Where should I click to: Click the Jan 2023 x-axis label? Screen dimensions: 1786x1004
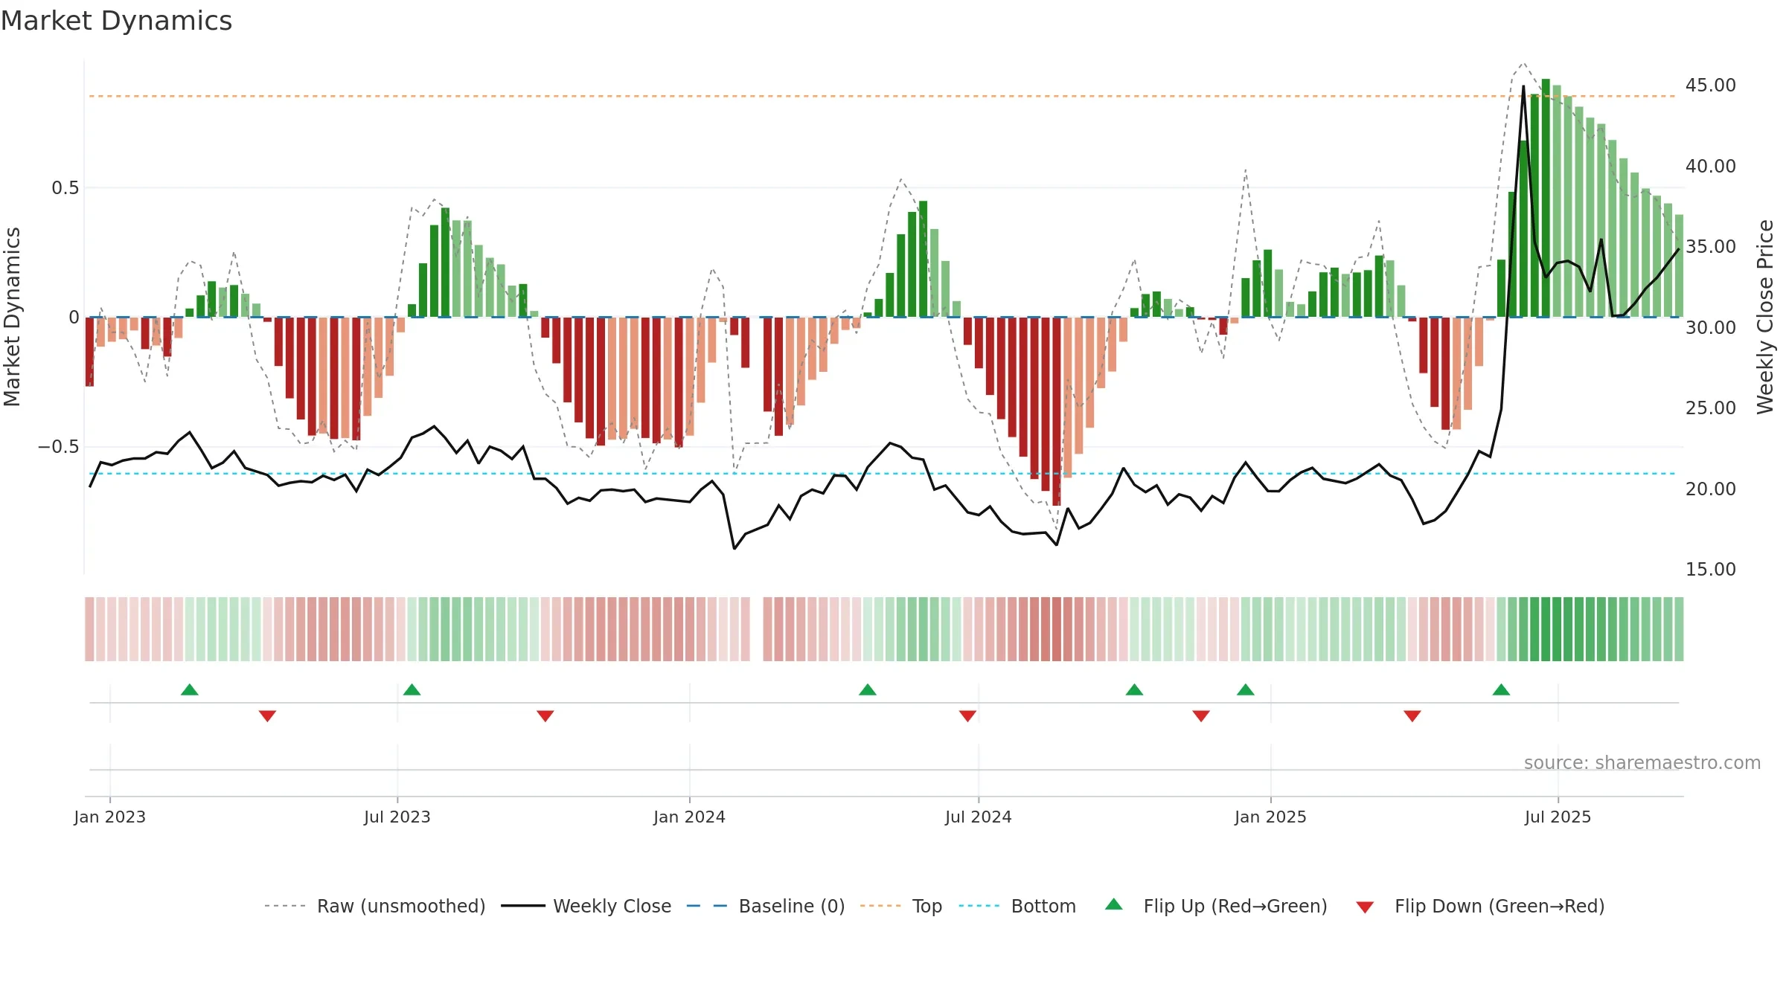110,817
